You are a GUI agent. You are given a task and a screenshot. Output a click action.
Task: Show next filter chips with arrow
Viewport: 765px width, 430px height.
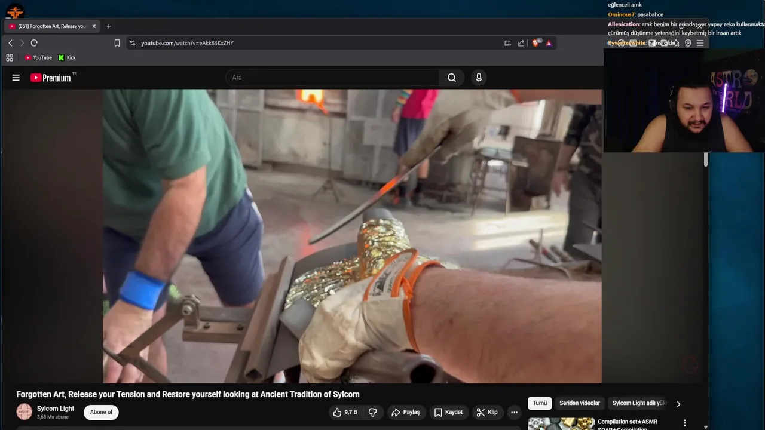[x=678, y=404]
